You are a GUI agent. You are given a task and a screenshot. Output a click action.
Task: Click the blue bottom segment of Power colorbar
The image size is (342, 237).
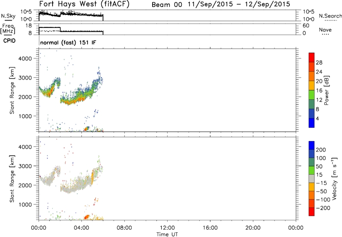coord(312,123)
